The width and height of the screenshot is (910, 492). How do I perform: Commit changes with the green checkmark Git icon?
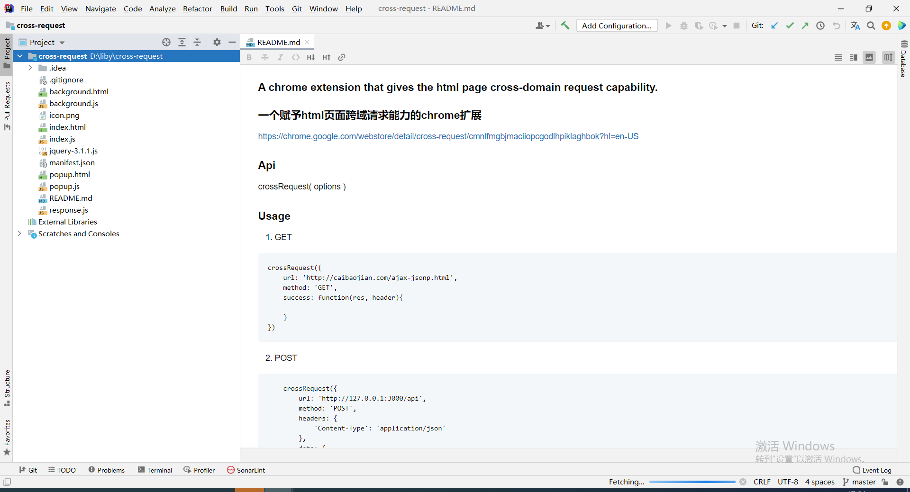(790, 26)
